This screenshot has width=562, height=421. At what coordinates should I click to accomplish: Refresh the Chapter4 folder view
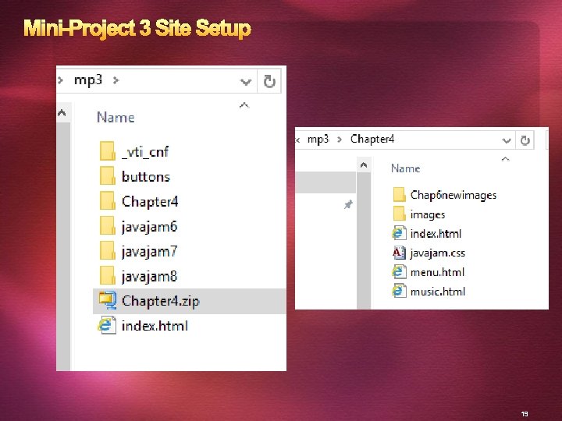(x=525, y=140)
